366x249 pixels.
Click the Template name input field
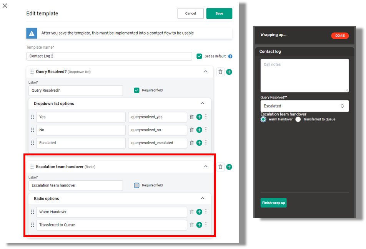pyautogui.click(x=109, y=56)
